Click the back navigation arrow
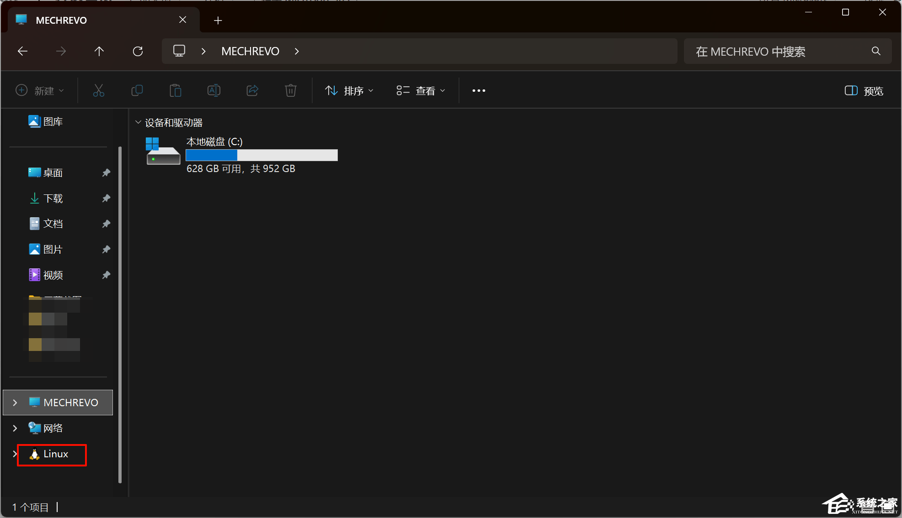This screenshot has width=902, height=518. tap(22, 51)
